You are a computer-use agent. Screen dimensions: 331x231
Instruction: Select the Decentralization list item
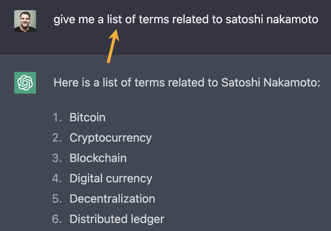click(x=112, y=199)
